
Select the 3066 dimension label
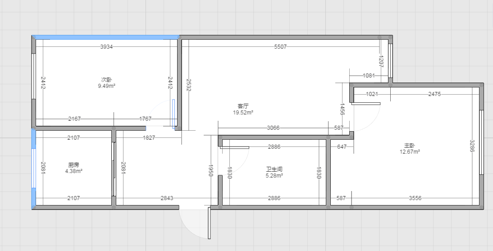(x=273, y=128)
